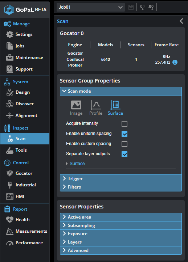The image size is (188, 262).
Task: Toggle Separate layer outputs checkbox
Action: click(x=124, y=154)
